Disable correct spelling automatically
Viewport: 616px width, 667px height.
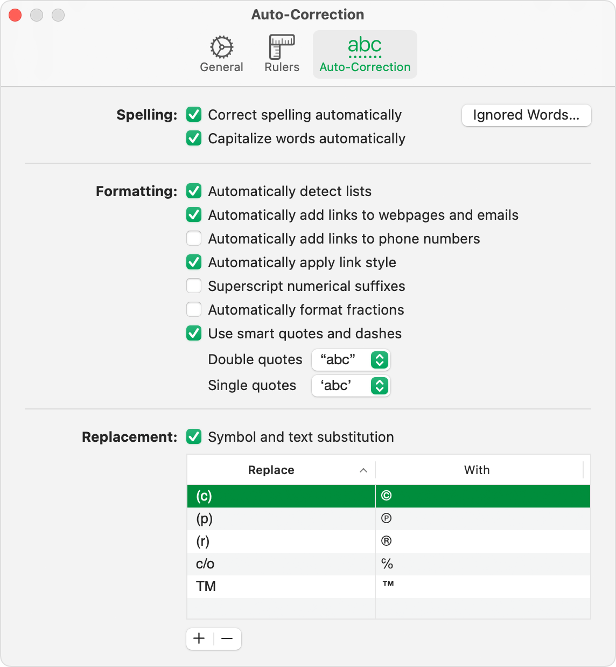(194, 115)
